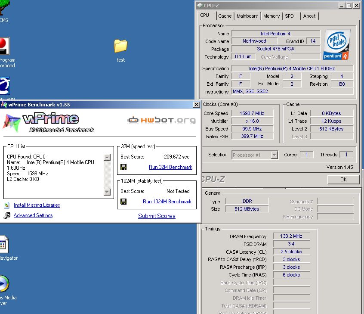Select the Program Neighborhood desktop icon
Screen dimensions: 364x314
point(5,46)
